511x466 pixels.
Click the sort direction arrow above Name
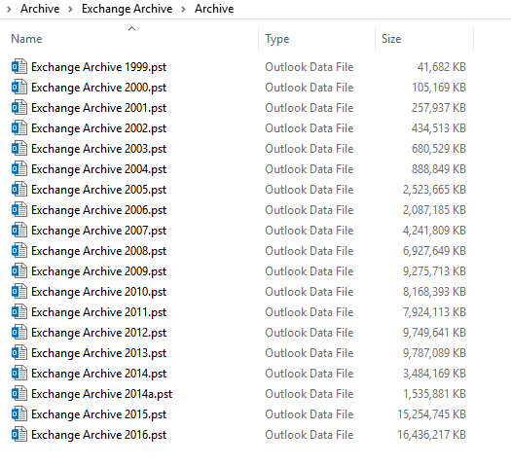[x=131, y=28]
